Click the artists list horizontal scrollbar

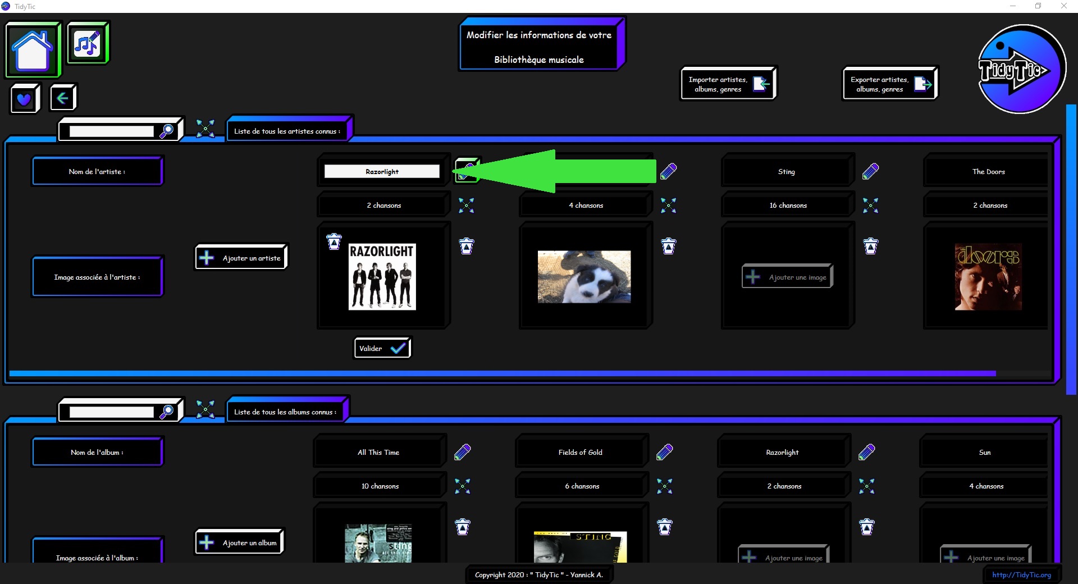click(503, 373)
